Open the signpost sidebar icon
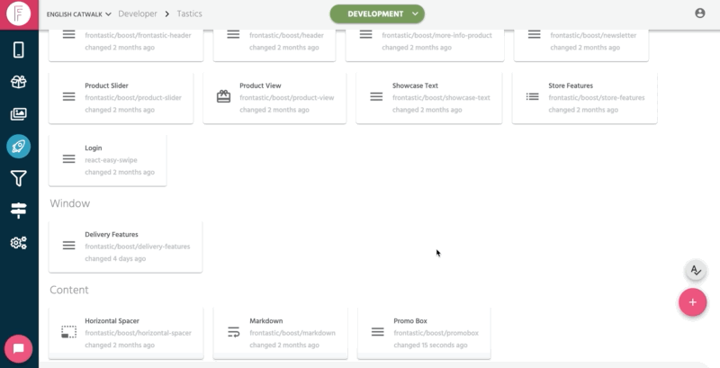 pyautogui.click(x=19, y=211)
